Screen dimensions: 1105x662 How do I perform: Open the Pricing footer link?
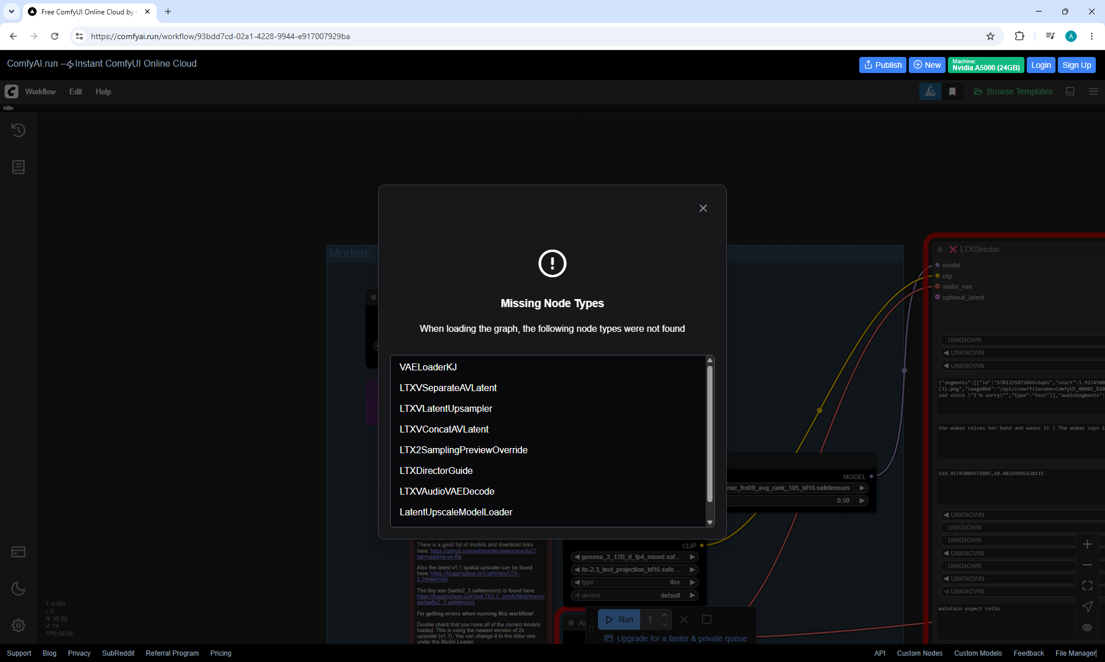(x=221, y=653)
